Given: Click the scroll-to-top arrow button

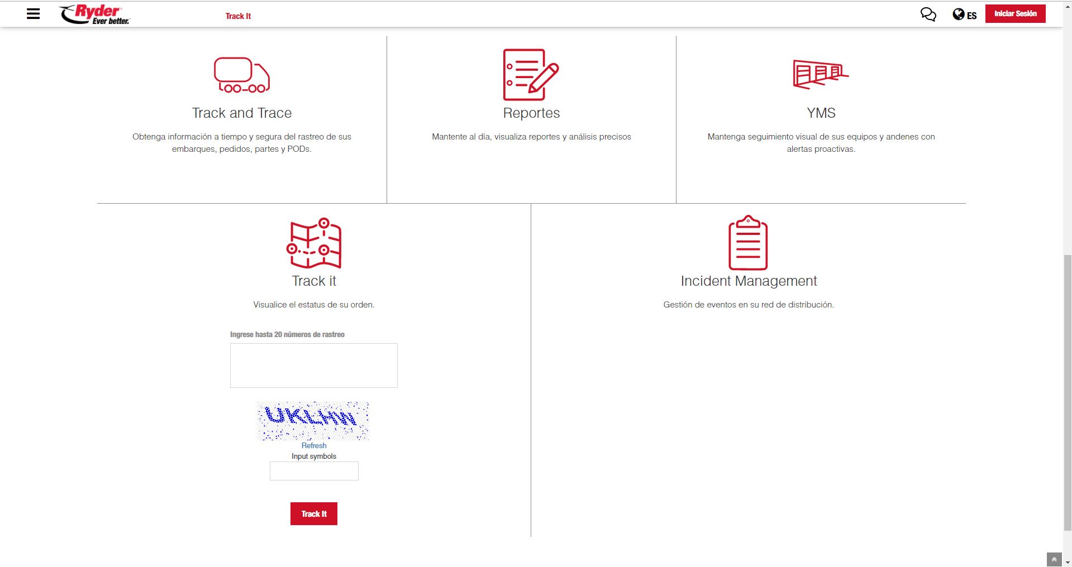Looking at the screenshot, I should pyautogui.click(x=1054, y=559).
